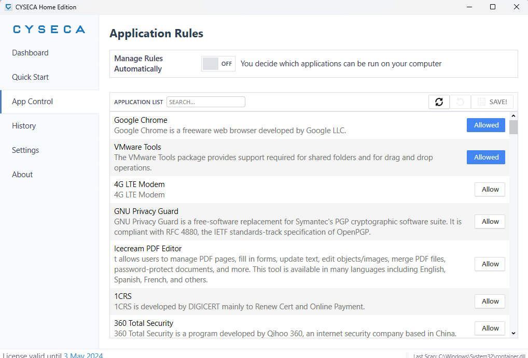Open the Dashboard page

[49, 53]
